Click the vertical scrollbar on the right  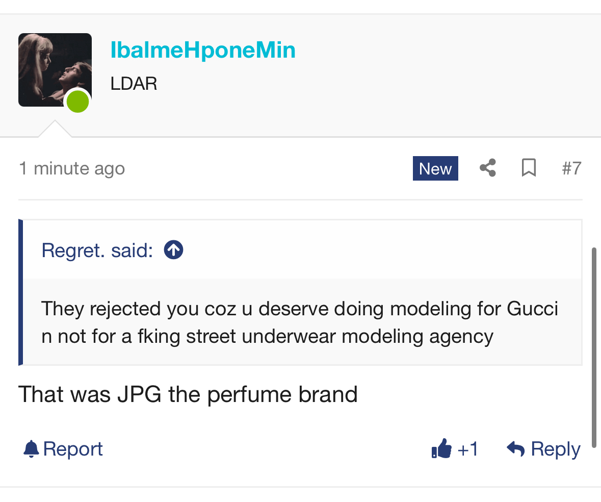point(594,347)
